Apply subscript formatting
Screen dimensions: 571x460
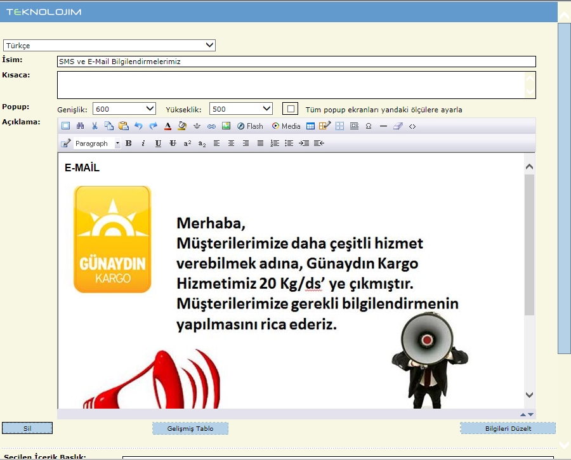[x=202, y=143]
